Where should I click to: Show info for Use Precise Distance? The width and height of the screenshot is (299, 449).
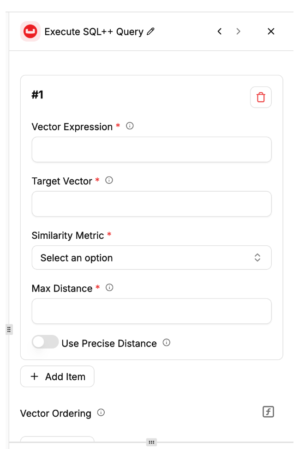[167, 343]
